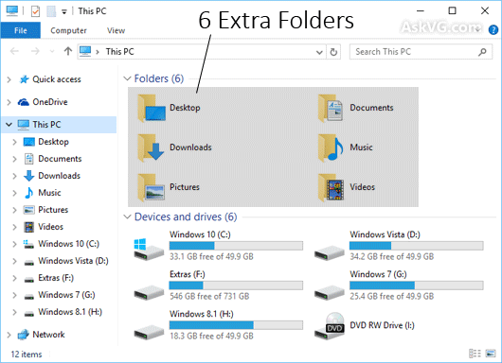Click '546 GB free of 731 GB' text
Screen dimensions: 502x363
(209, 297)
